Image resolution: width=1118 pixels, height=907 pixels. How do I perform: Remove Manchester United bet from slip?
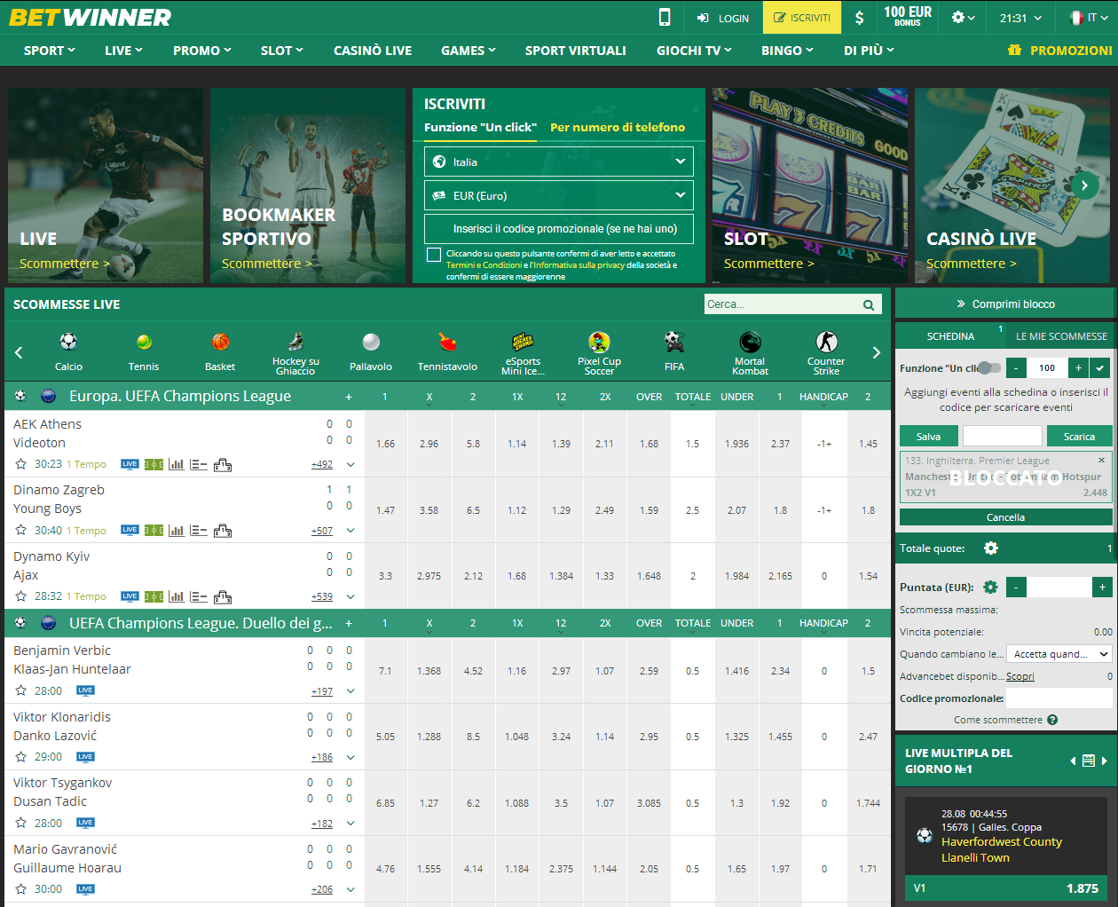(x=1102, y=461)
